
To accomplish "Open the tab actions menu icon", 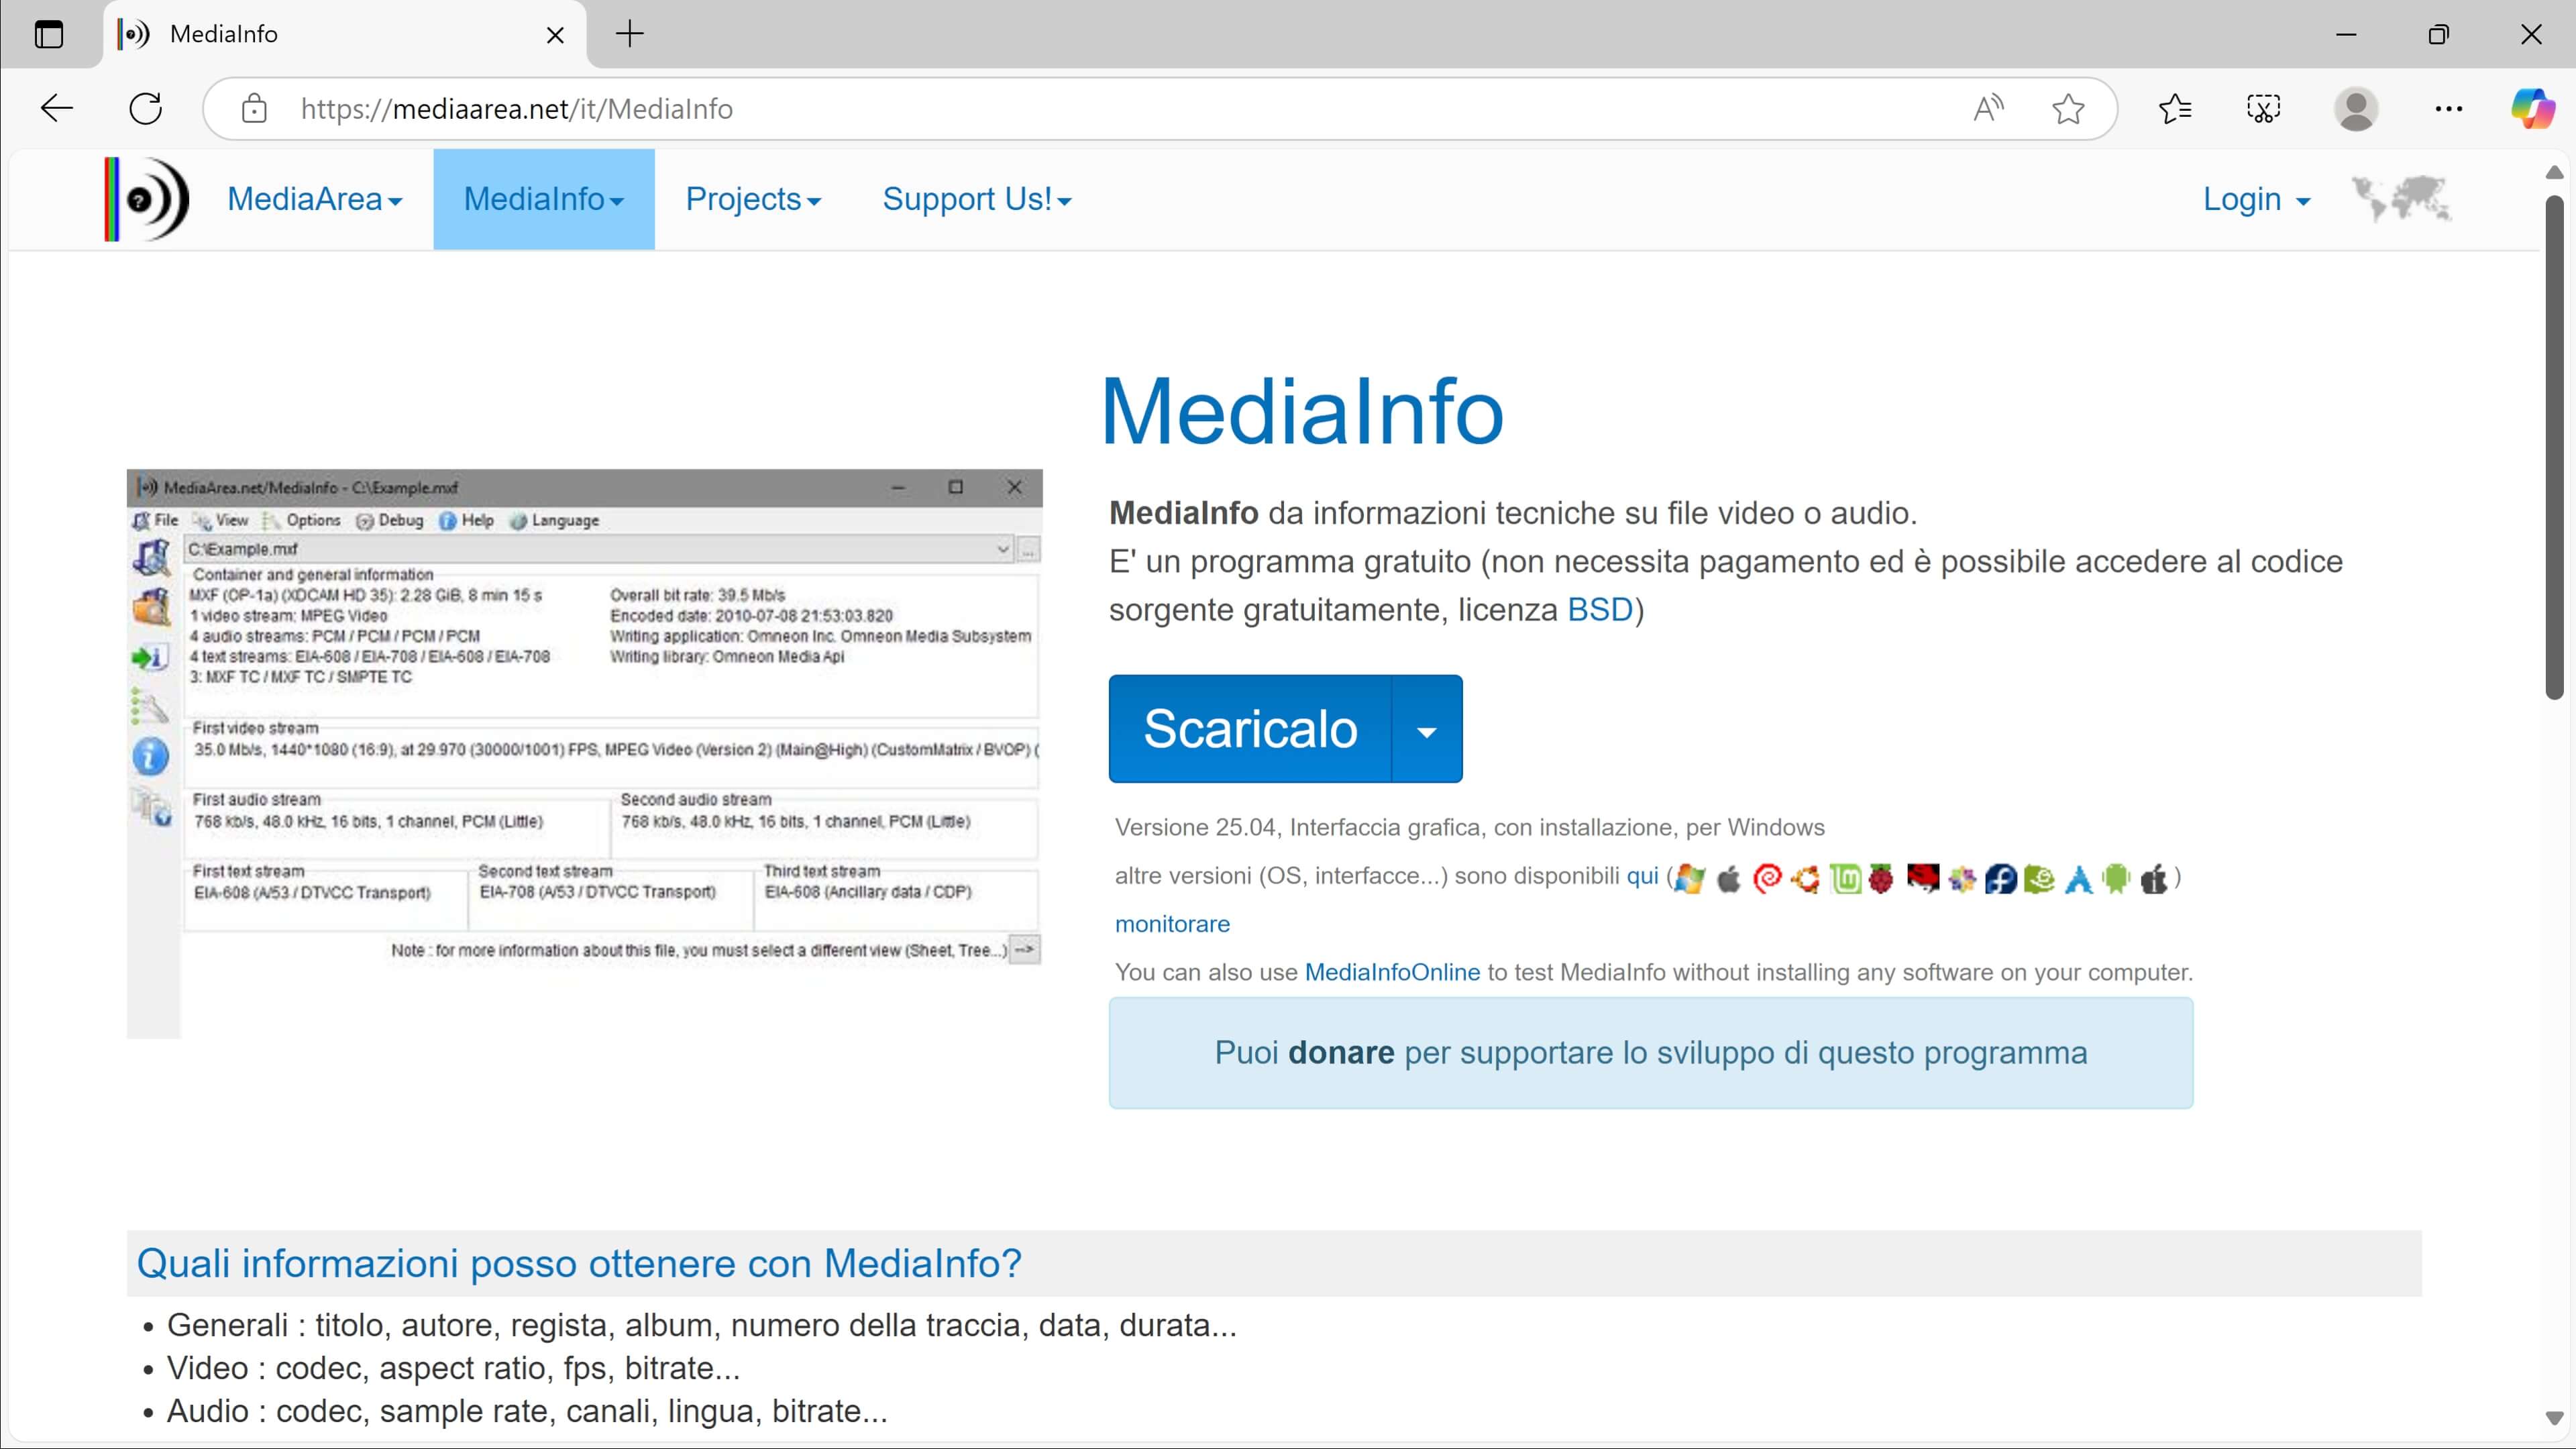I will [x=48, y=34].
